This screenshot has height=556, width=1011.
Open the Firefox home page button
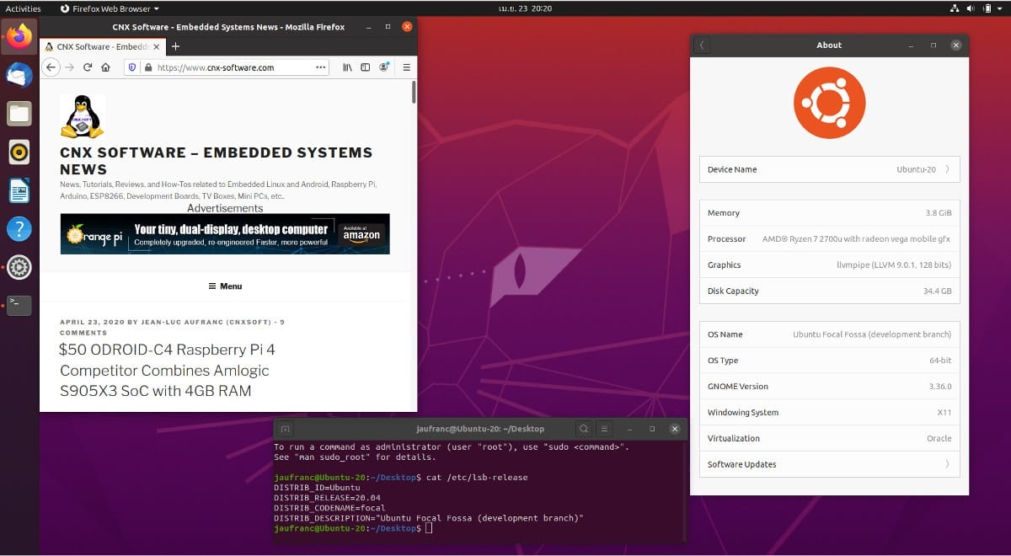tap(105, 67)
